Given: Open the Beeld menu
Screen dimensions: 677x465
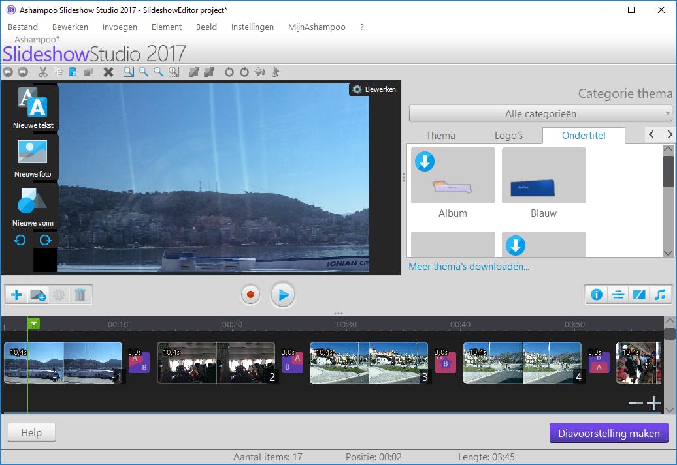Looking at the screenshot, I should click(x=206, y=27).
